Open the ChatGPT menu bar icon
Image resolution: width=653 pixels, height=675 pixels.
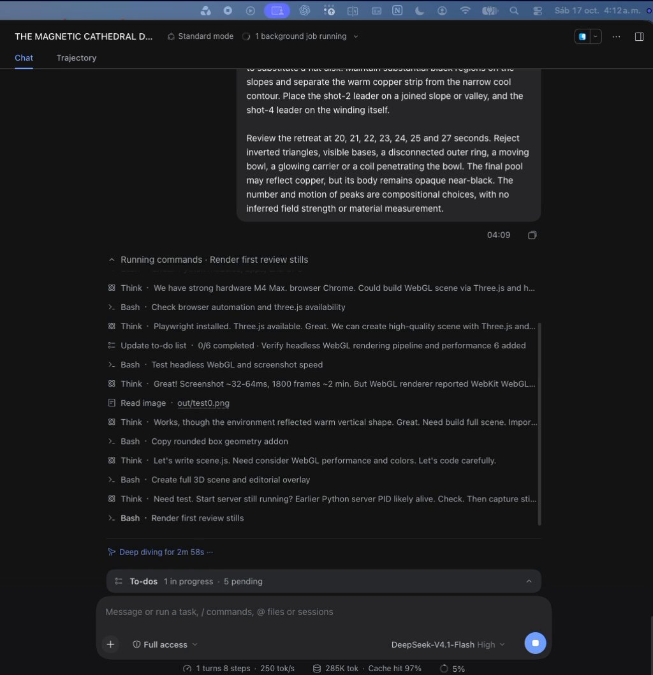click(x=305, y=10)
